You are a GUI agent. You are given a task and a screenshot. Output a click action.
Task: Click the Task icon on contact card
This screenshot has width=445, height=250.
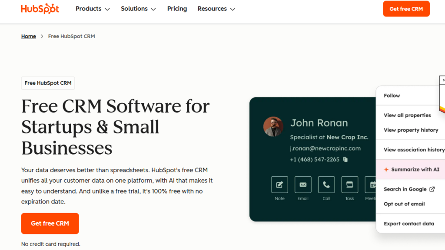(350, 184)
